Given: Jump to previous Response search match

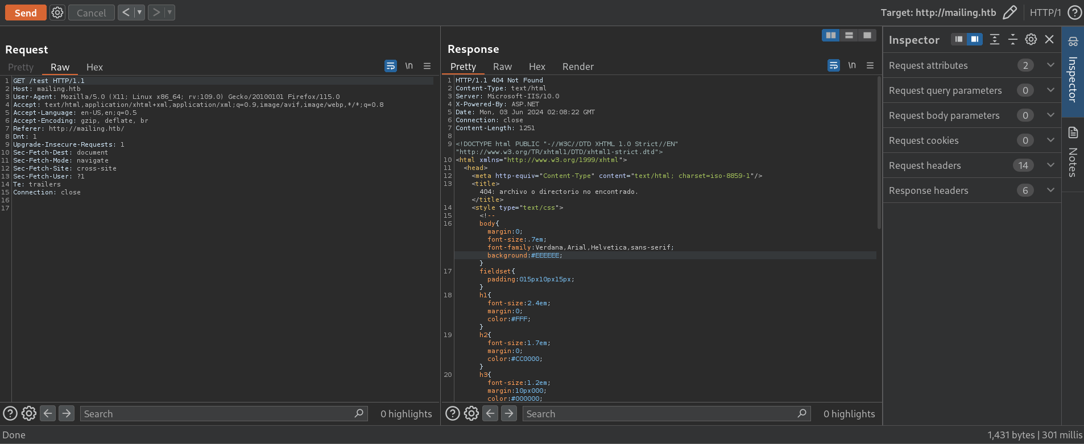Looking at the screenshot, I should (491, 413).
